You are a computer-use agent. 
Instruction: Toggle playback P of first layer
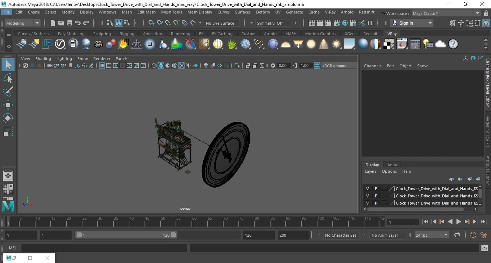pyautogui.click(x=376, y=189)
